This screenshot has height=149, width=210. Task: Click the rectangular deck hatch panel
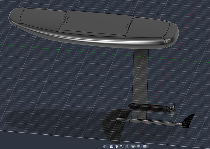(96, 23)
